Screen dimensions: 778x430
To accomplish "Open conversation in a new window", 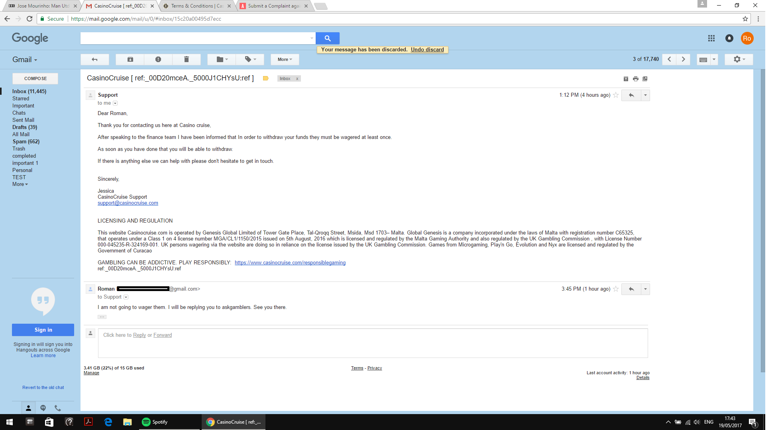I will tap(645, 79).
